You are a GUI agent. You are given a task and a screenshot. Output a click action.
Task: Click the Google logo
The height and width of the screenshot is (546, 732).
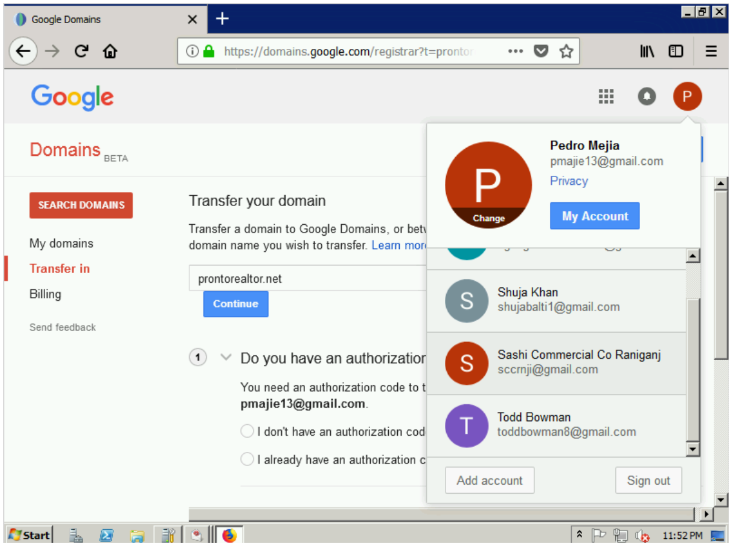pyautogui.click(x=72, y=97)
